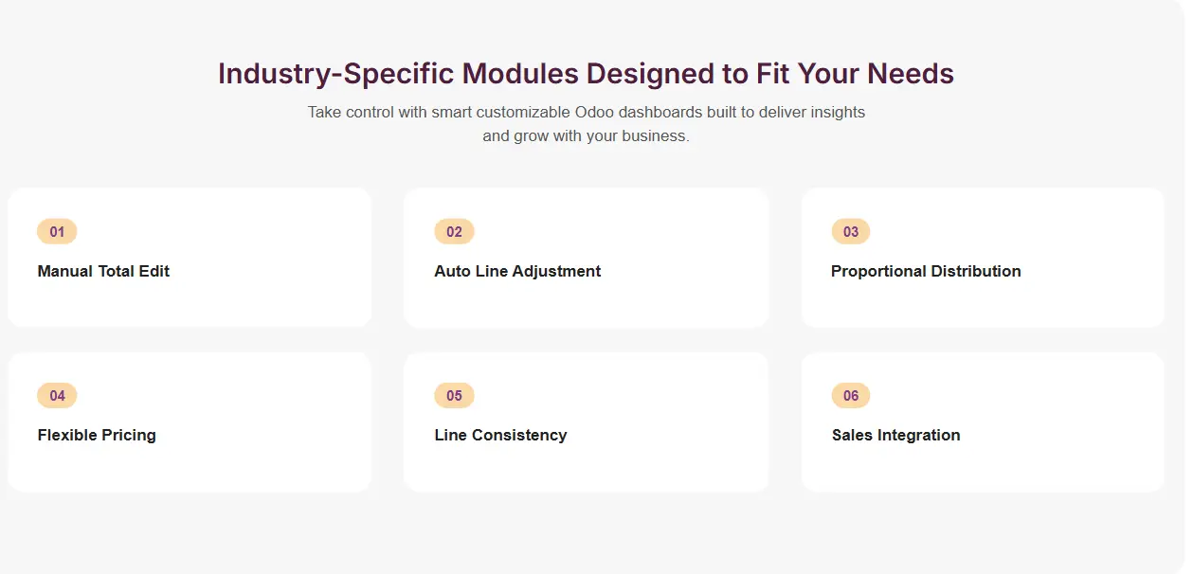The image size is (1193, 574).
Task: Click the Manual Total Edit title
Action: [x=103, y=271]
